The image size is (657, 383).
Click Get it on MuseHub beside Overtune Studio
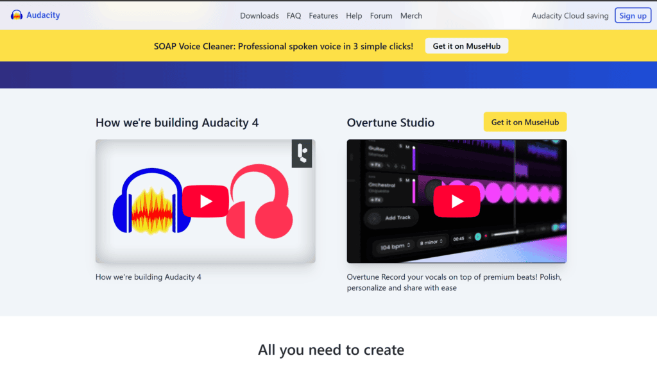pos(525,122)
